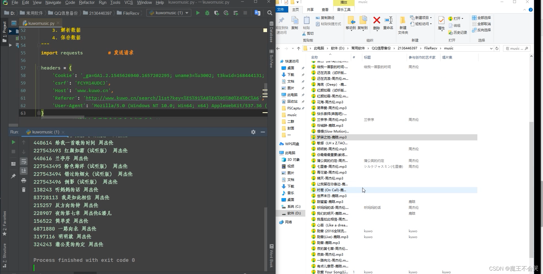Open the Structure tool window

click(x=4, y=256)
